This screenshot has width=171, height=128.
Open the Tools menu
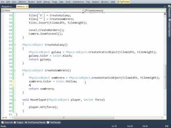pyautogui.click(x=68, y=2)
